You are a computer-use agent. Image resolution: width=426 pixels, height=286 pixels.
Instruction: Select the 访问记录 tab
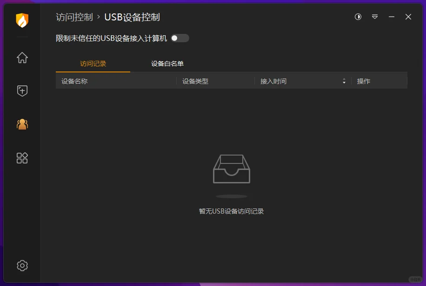pos(93,64)
